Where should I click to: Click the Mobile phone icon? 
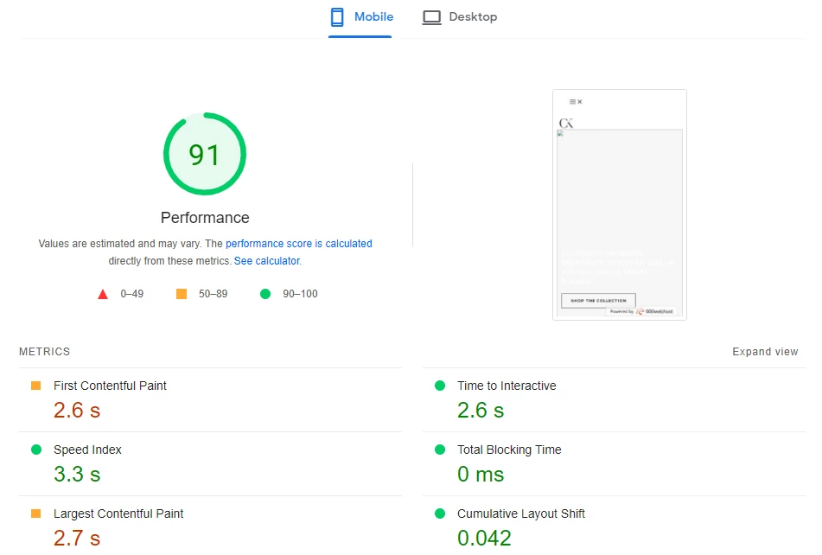(337, 17)
